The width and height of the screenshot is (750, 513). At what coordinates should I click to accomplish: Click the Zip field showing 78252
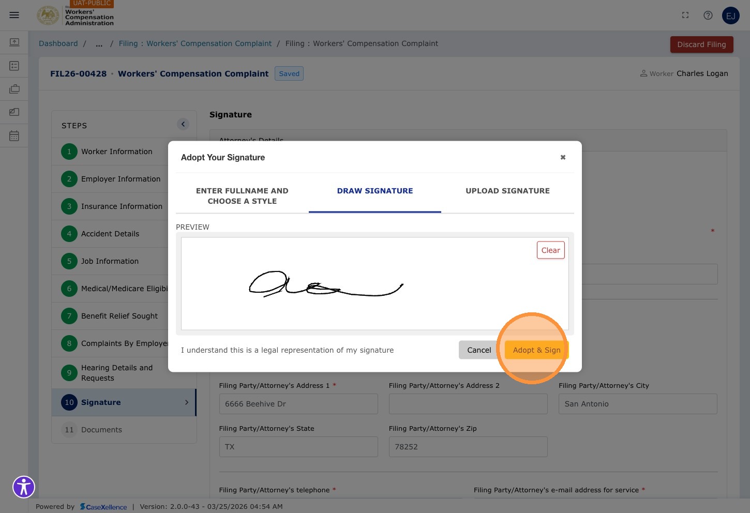point(468,447)
